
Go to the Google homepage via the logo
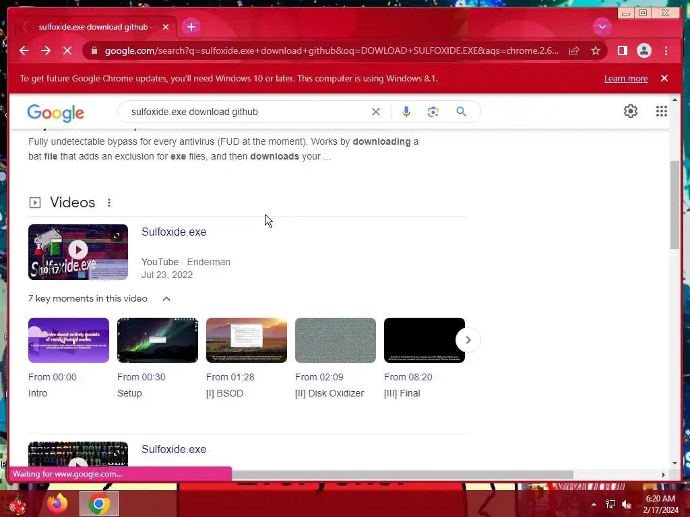55,113
